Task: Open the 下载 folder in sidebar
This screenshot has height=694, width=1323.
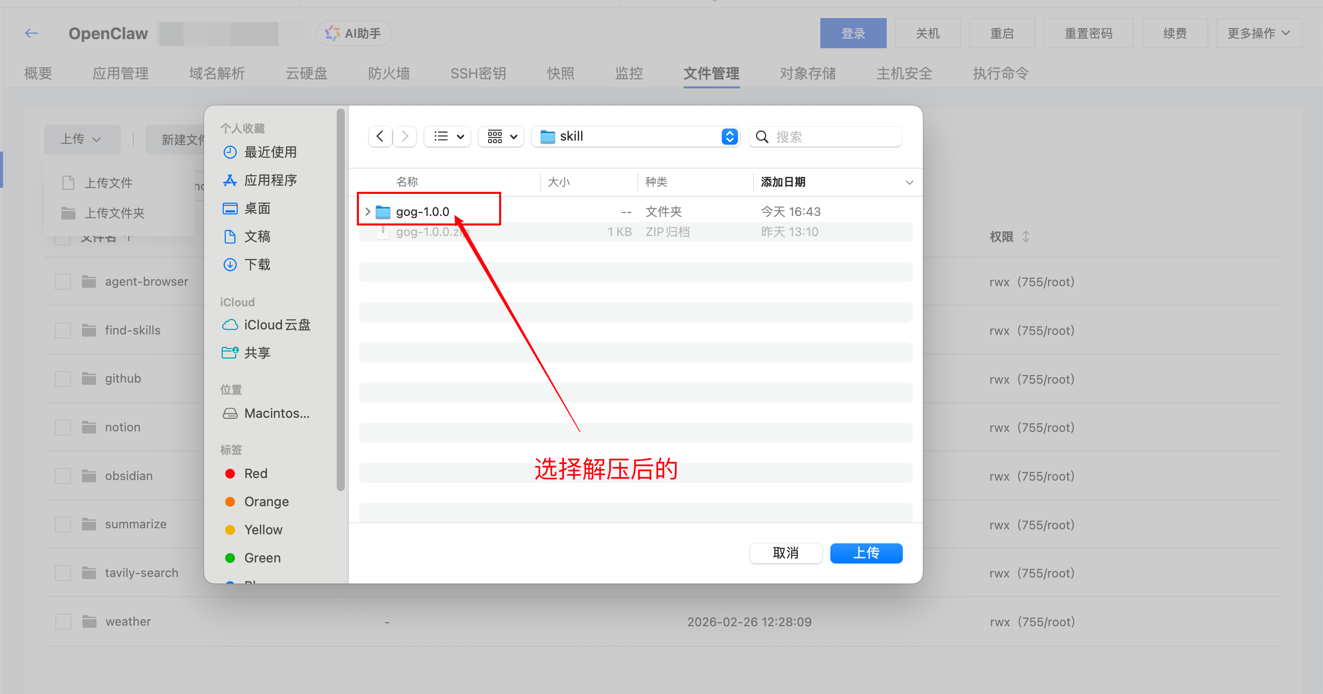Action: coord(258,265)
